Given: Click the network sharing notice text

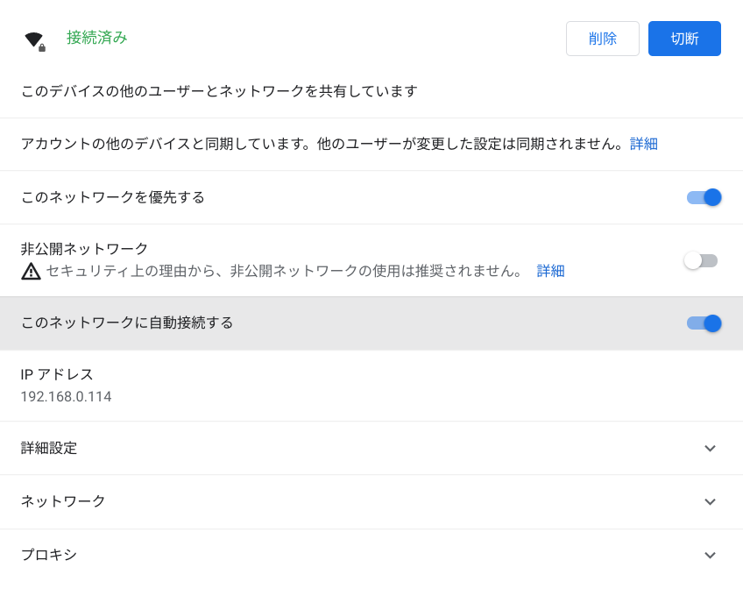Looking at the screenshot, I should point(219,91).
